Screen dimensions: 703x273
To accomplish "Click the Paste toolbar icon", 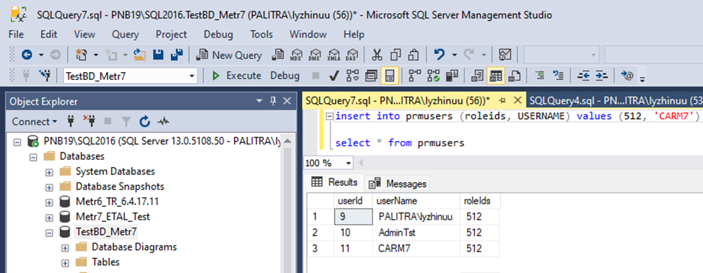I will click(414, 55).
